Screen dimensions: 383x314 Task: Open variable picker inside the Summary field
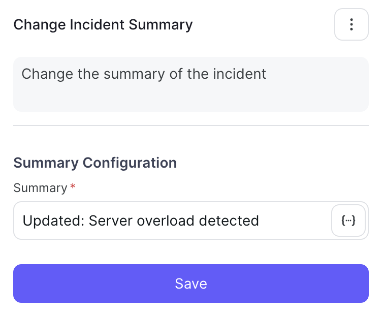pos(348,221)
